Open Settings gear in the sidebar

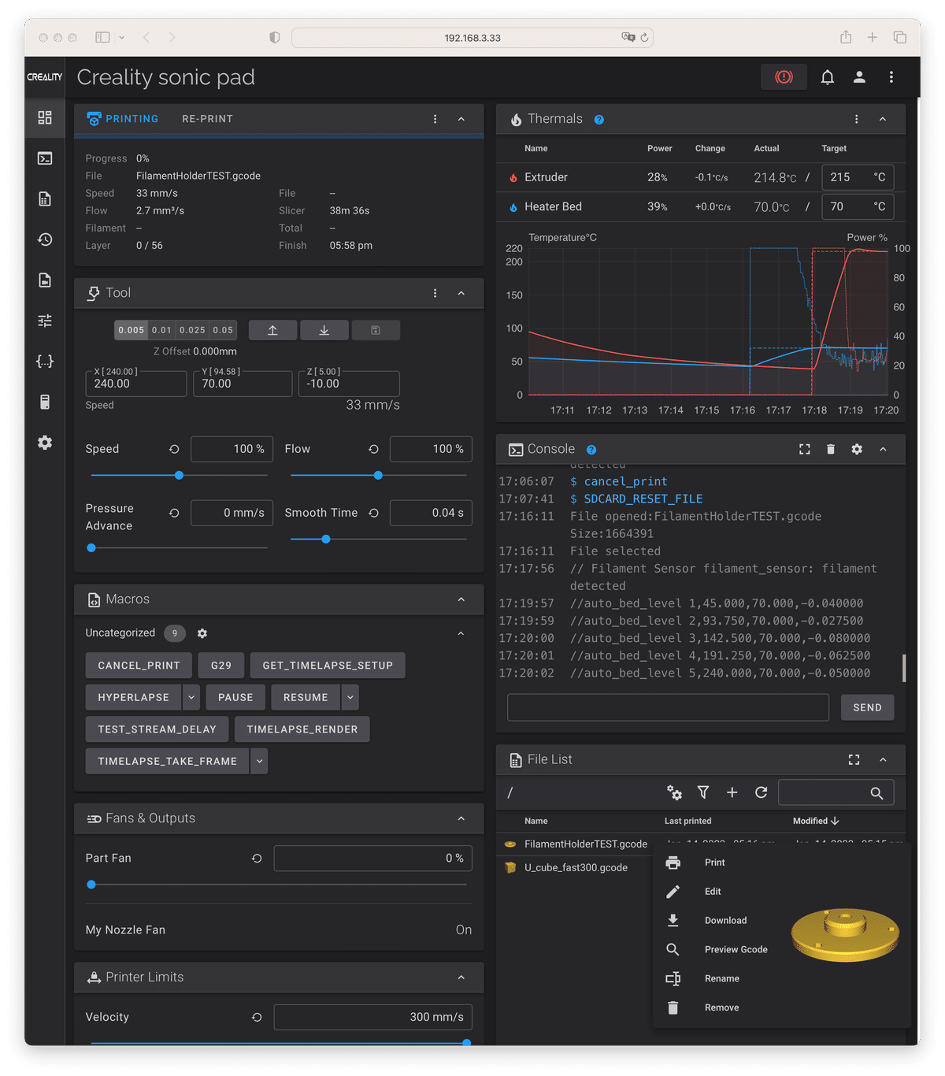click(45, 443)
